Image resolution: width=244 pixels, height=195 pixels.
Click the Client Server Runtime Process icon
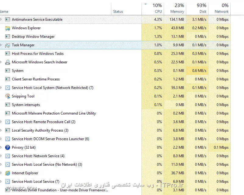click(8, 79)
